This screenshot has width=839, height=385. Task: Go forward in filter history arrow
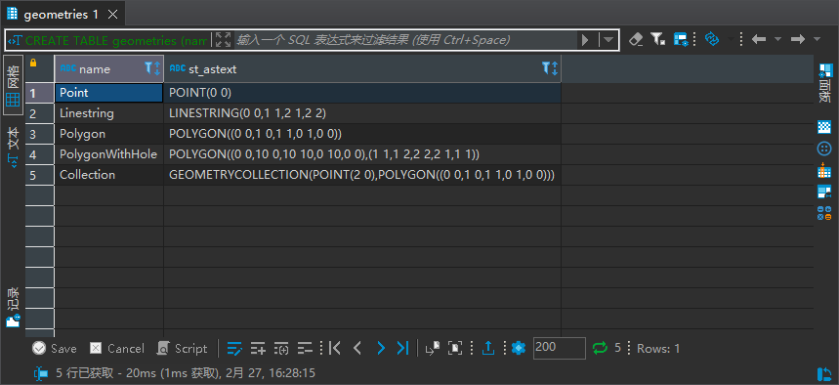tap(798, 39)
